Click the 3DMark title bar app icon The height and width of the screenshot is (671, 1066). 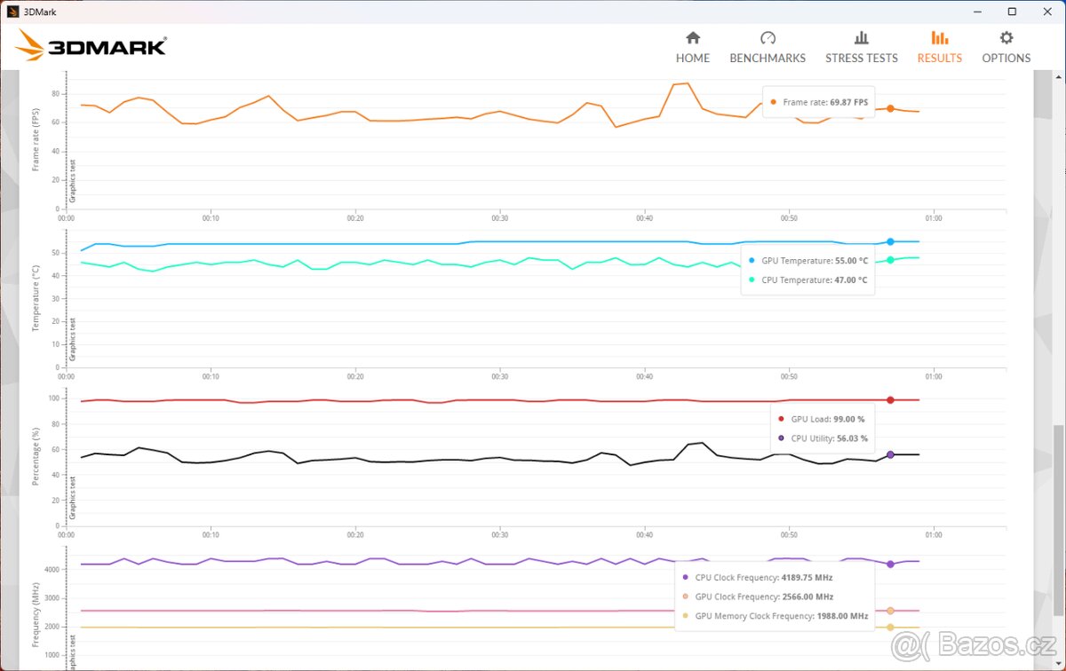(13, 12)
